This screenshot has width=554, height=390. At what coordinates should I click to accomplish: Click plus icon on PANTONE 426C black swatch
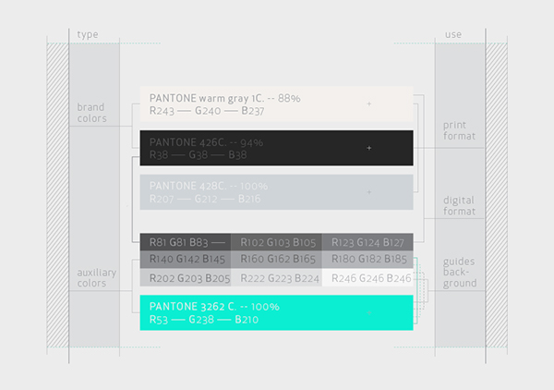(x=368, y=148)
